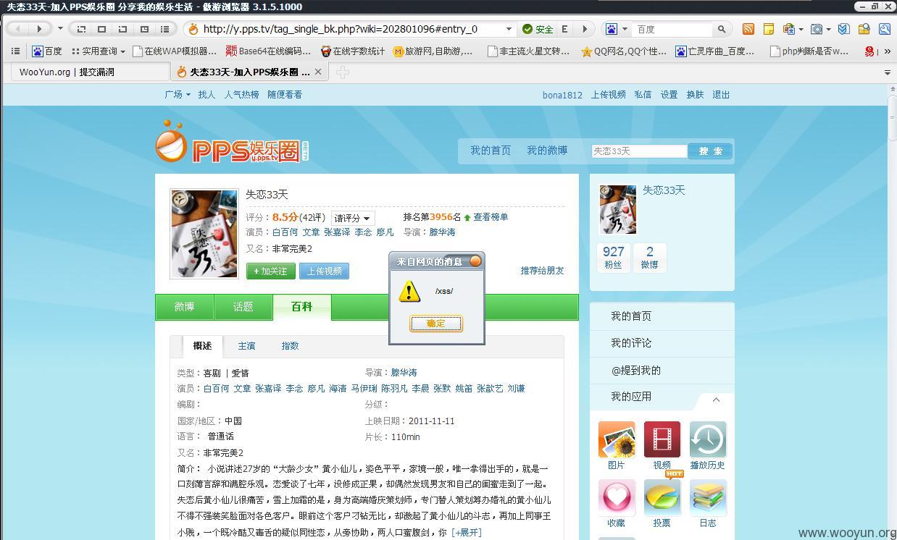Open the screenshot camera tool
Screen dimensions: 897x540
tap(817, 29)
